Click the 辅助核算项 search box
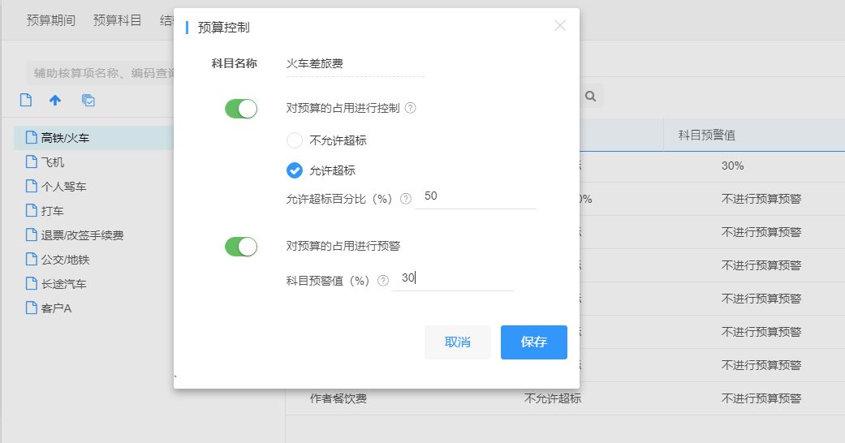Viewport: 845px width, 443px height. (x=100, y=73)
